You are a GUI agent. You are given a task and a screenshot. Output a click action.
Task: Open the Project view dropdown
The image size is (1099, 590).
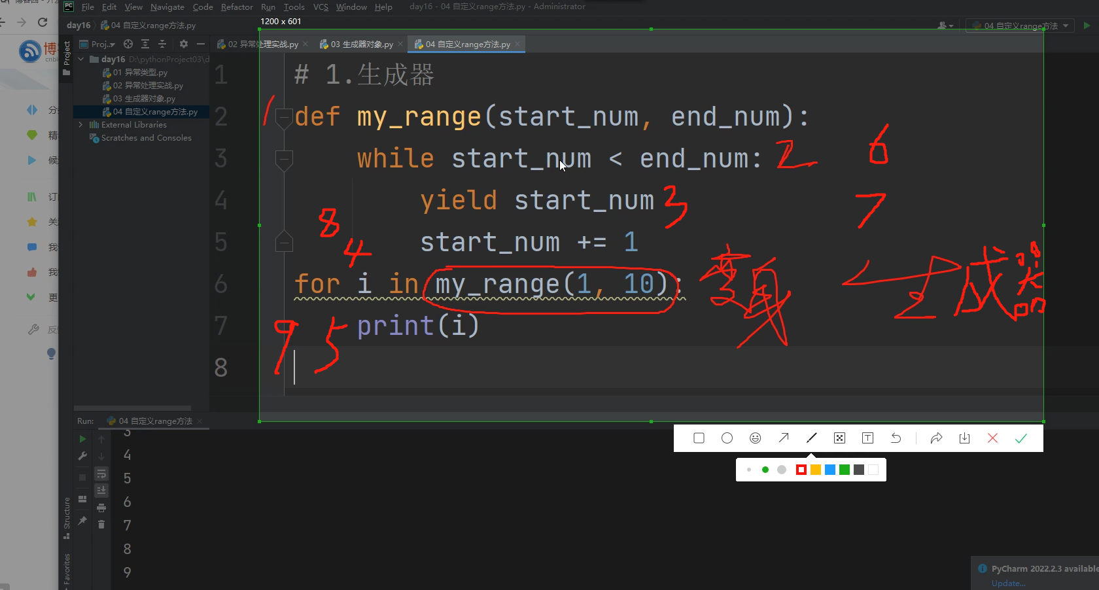point(97,44)
